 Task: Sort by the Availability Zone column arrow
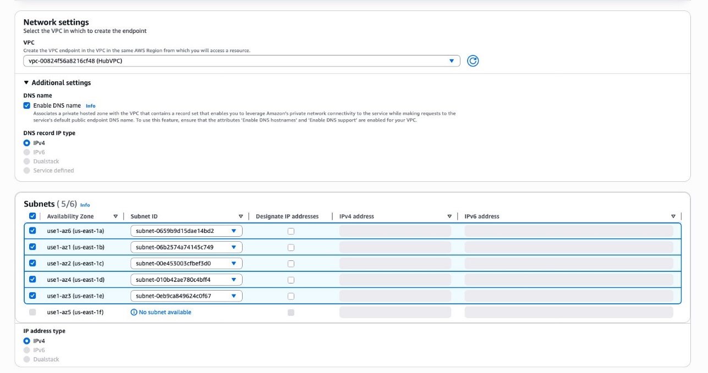coord(116,216)
